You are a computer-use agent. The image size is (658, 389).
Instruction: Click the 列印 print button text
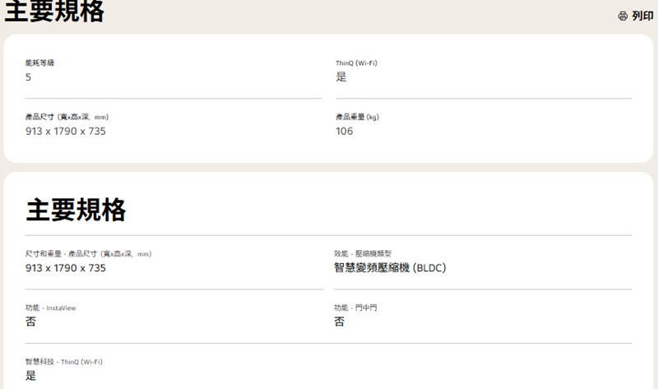(642, 16)
